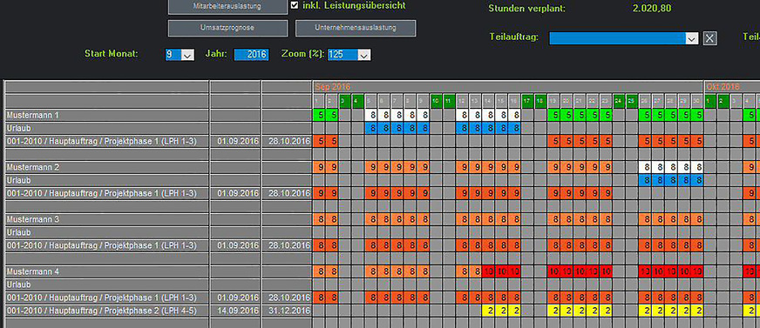Image resolution: width=760 pixels, height=328 pixels.
Task: Select the Mustermann 2 employee row
Action: [x=106, y=167]
